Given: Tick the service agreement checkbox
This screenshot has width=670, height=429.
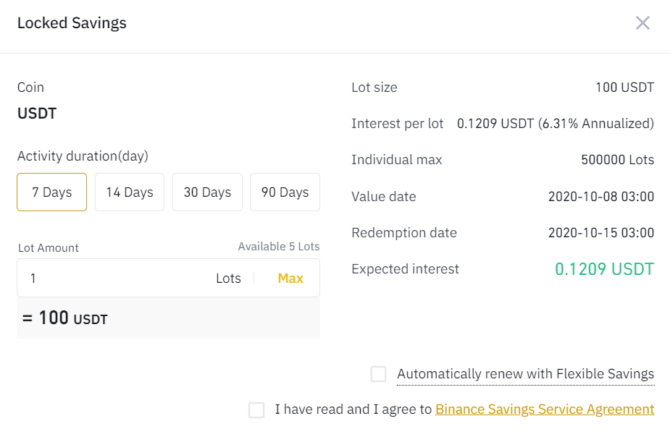Looking at the screenshot, I should click(256, 410).
